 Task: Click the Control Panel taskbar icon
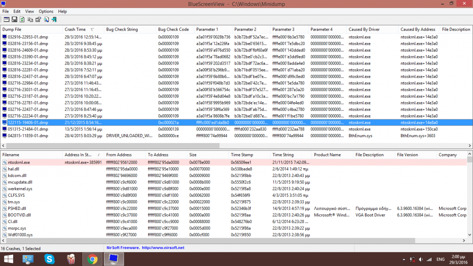(28, 259)
